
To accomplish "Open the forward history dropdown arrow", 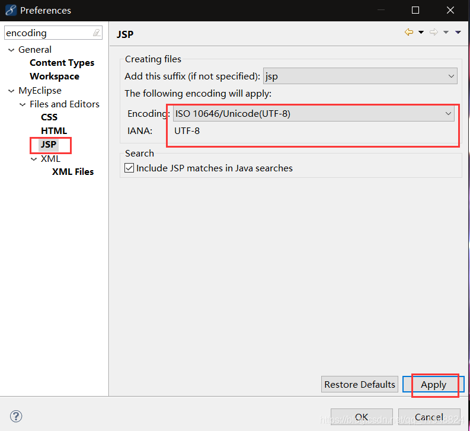I will [446, 33].
